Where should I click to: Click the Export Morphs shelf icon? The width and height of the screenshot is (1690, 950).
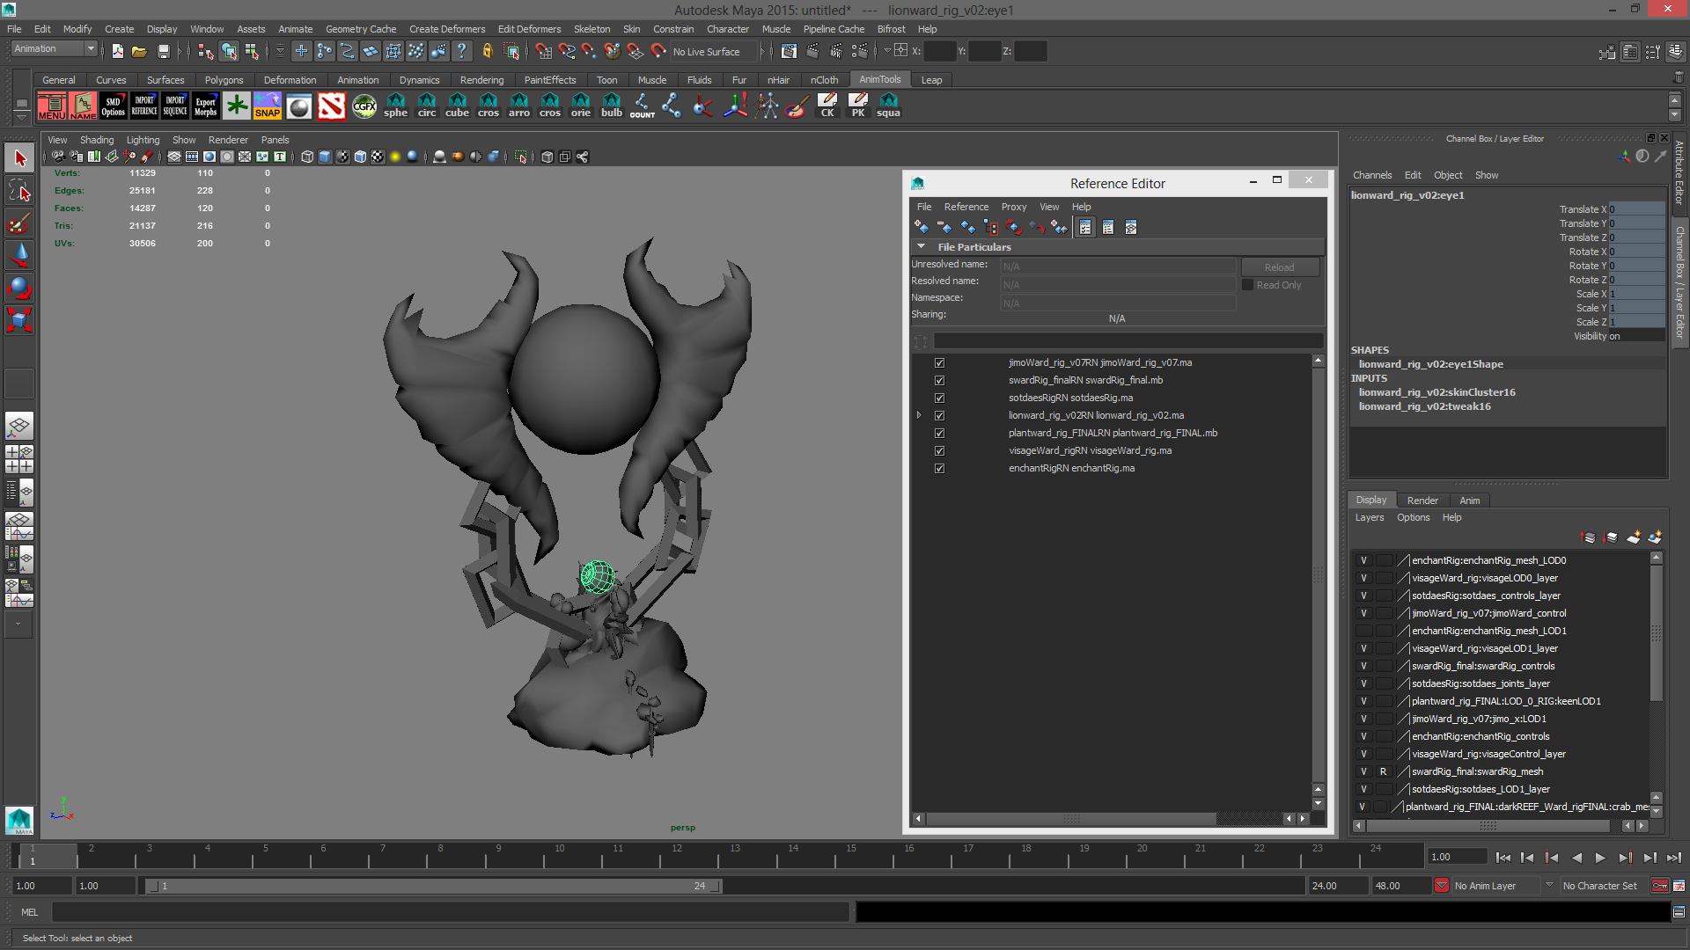(206, 106)
